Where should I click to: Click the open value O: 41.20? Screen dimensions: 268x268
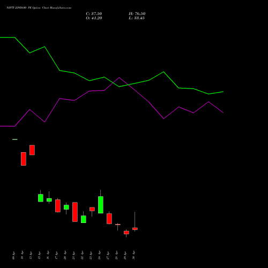[x=94, y=18]
